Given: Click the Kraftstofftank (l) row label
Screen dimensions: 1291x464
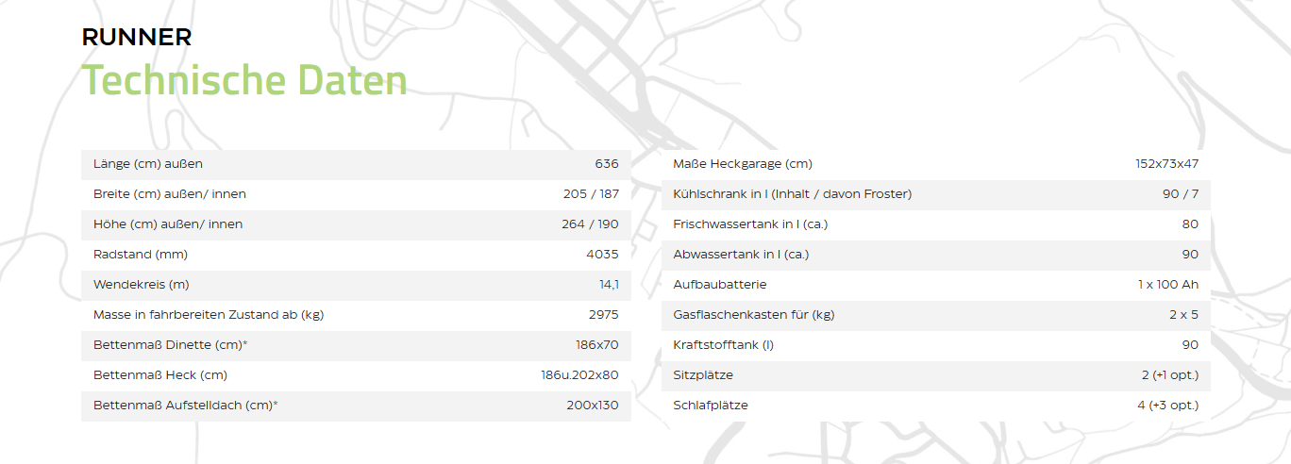Looking at the screenshot, I should coord(724,345).
